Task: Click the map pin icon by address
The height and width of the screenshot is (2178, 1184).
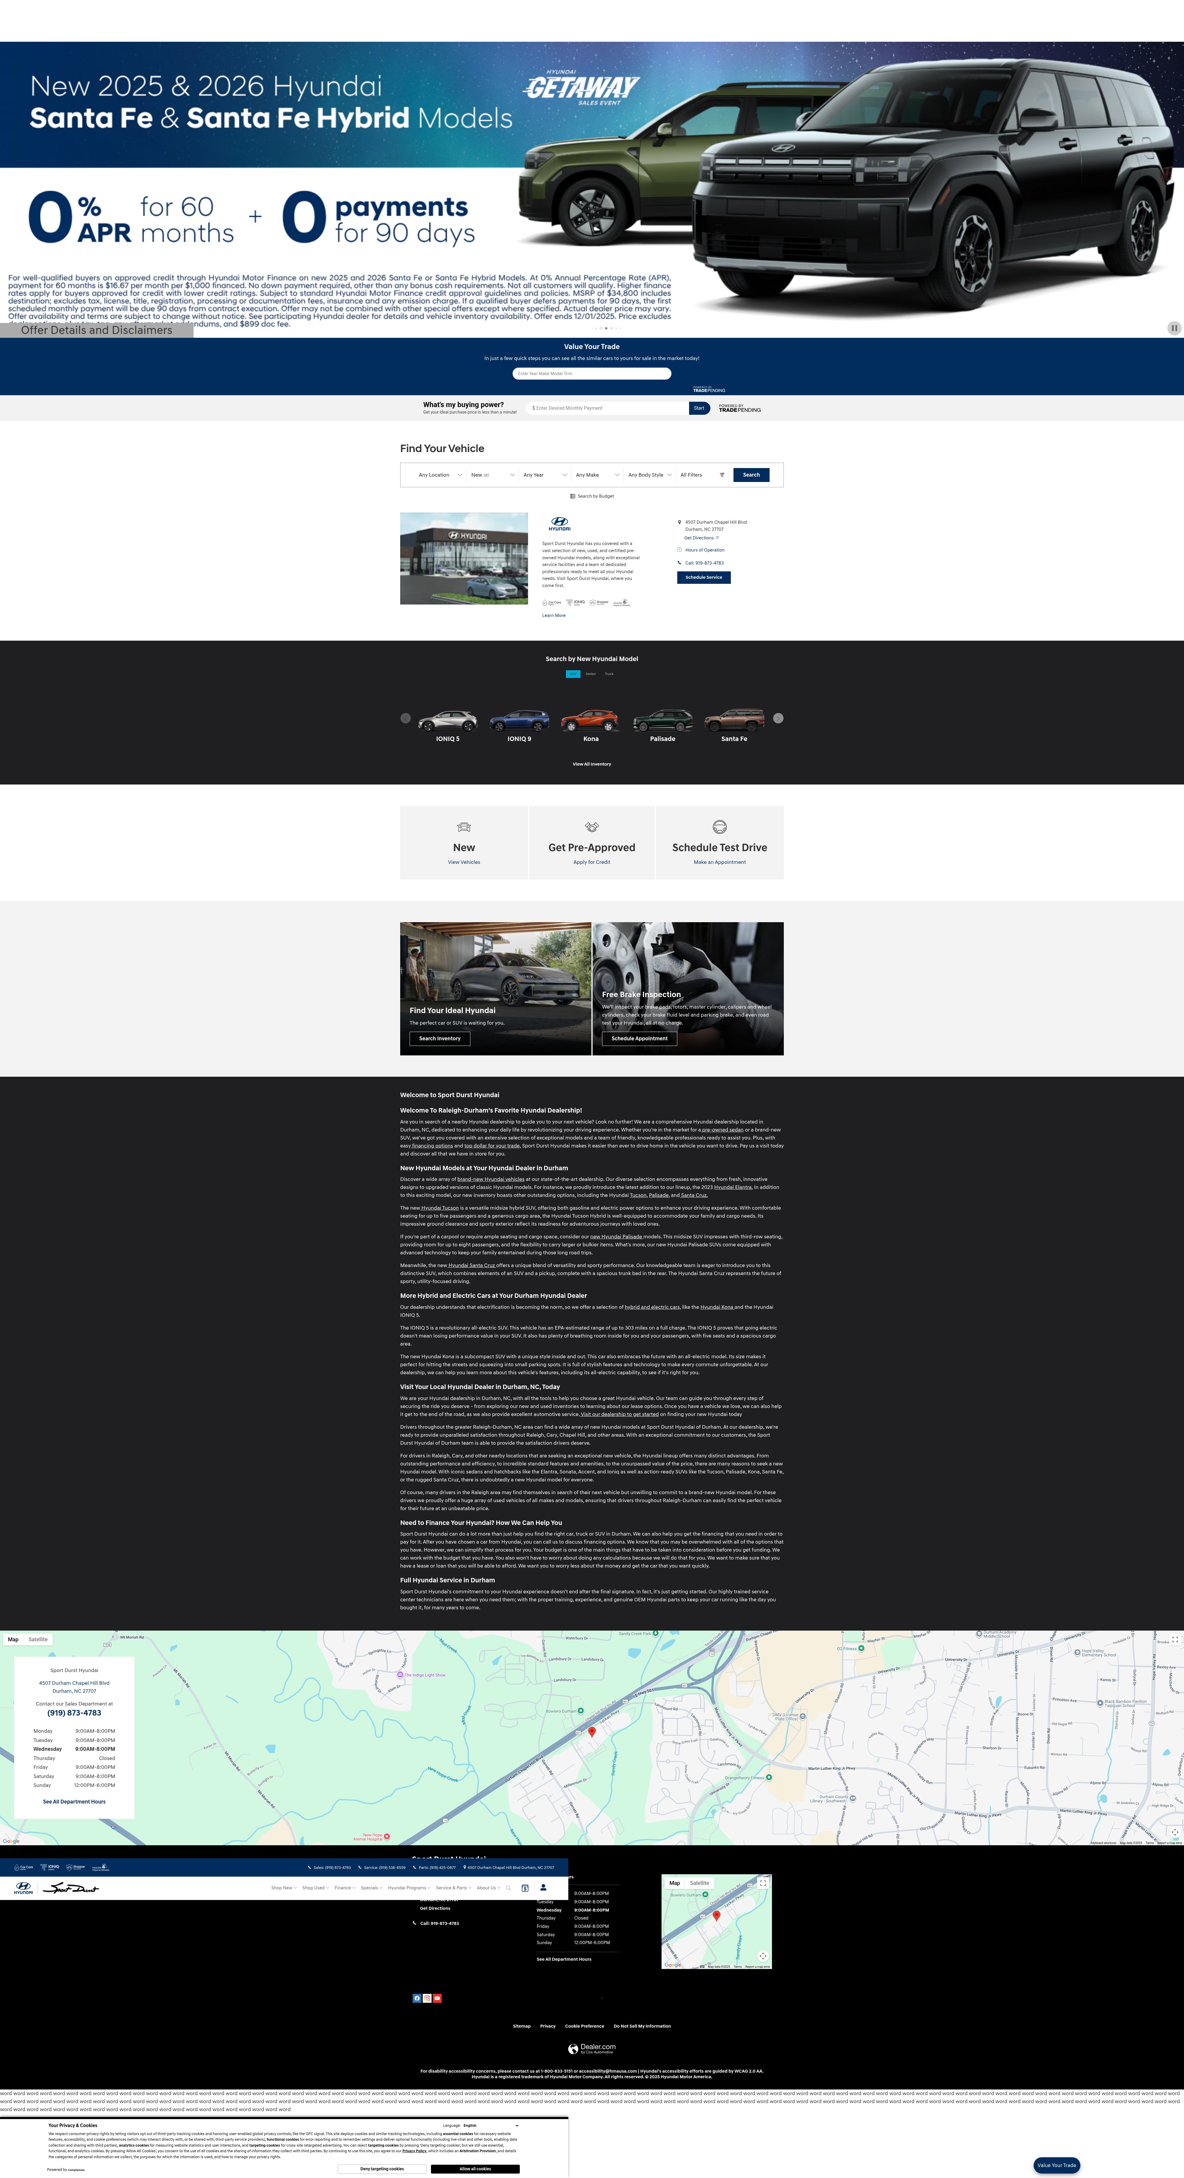Action: pyautogui.click(x=680, y=523)
